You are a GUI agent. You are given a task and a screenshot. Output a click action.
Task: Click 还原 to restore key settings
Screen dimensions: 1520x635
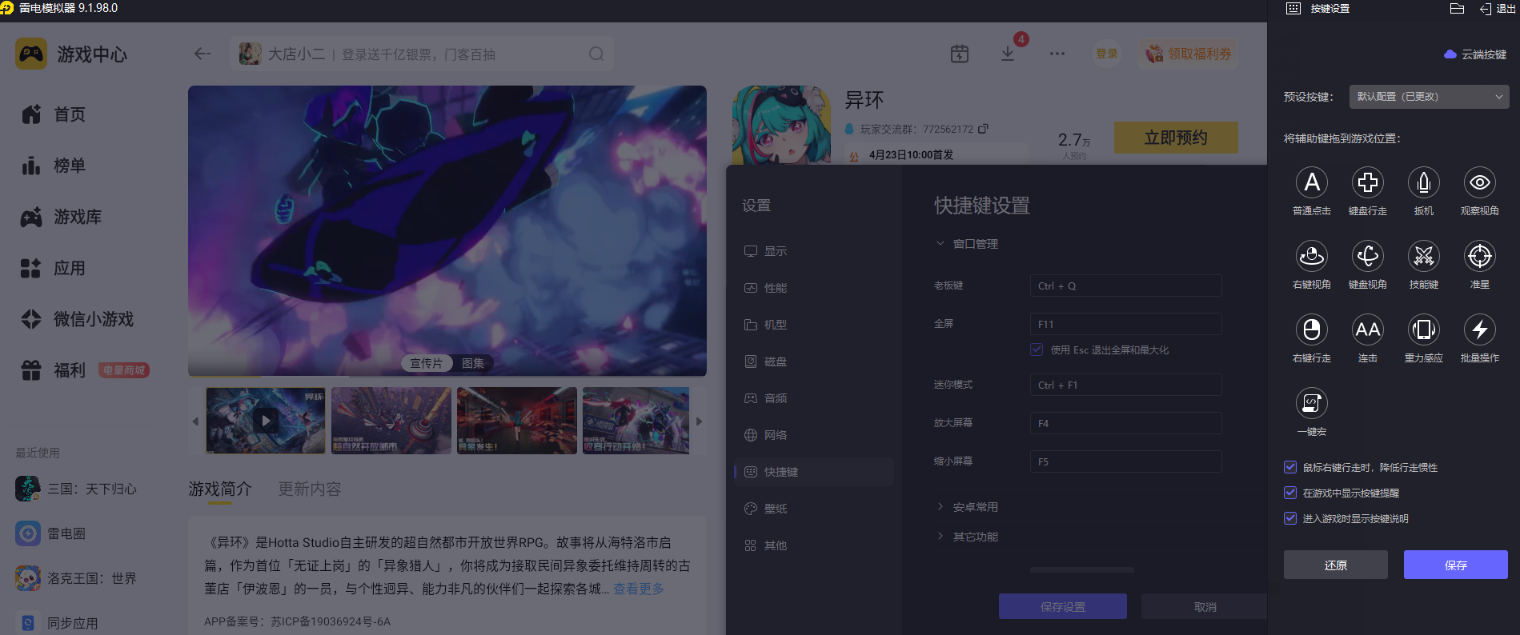click(x=1335, y=565)
